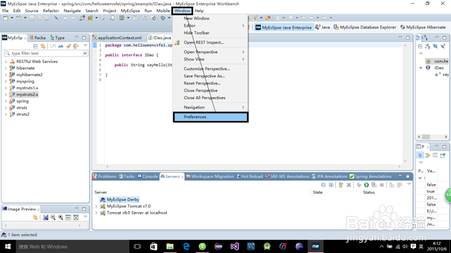Choose New Window from the Window menu
This screenshot has height=253, width=451.
(197, 18)
